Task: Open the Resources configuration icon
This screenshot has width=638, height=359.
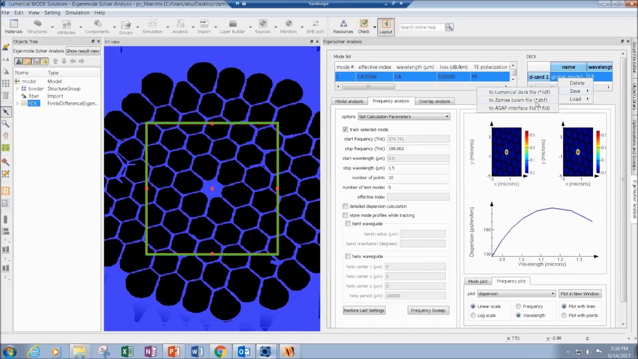Action: pyautogui.click(x=343, y=26)
